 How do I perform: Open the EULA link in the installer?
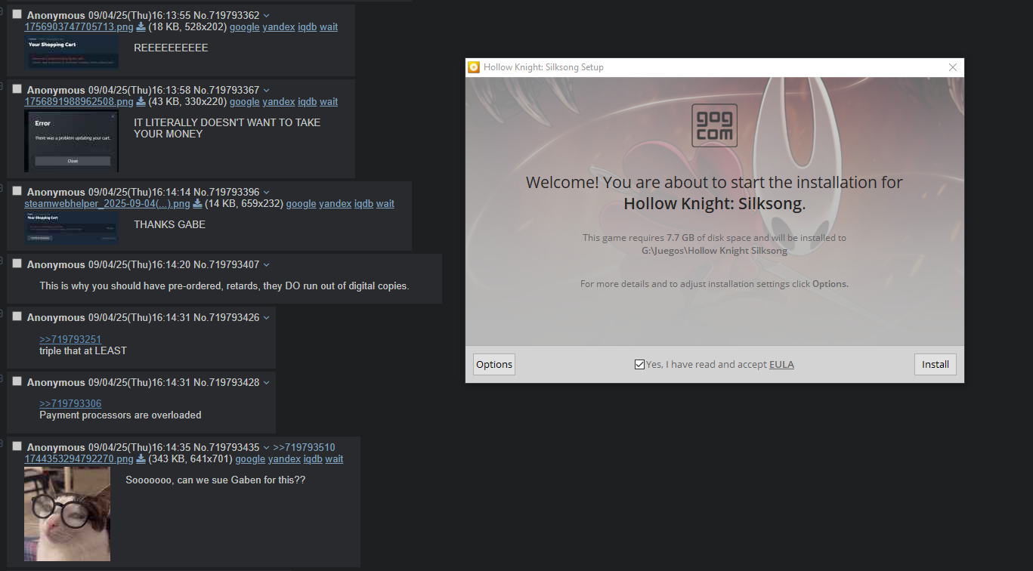click(x=781, y=365)
